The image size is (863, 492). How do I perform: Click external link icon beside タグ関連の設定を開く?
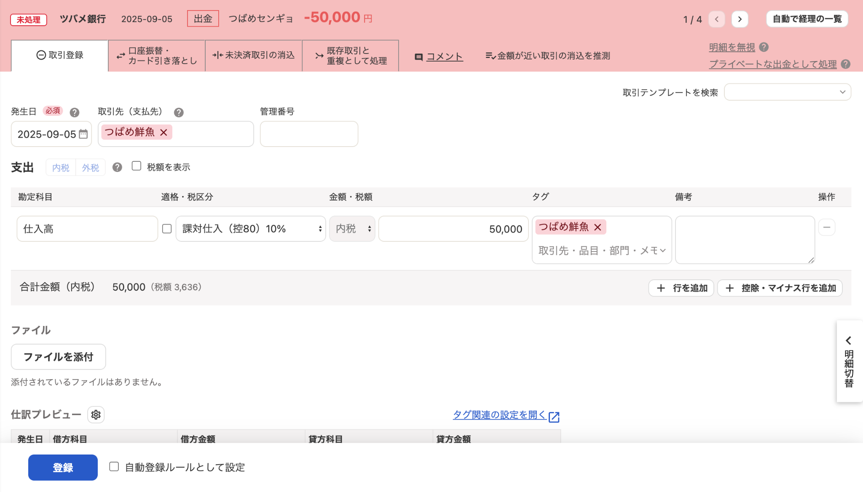554,417
